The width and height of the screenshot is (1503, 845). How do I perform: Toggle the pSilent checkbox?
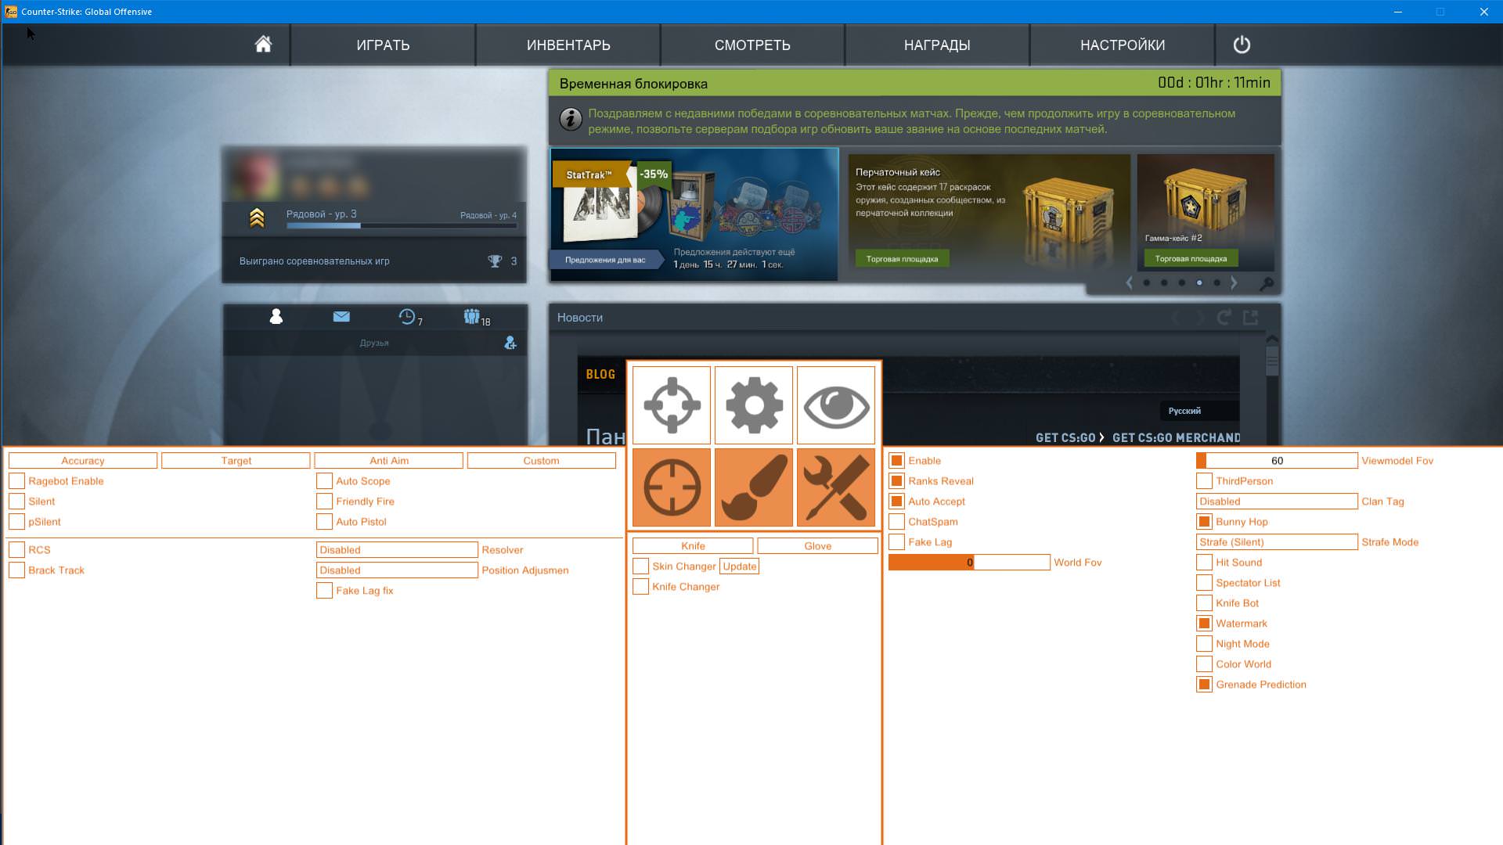click(16, 522)
